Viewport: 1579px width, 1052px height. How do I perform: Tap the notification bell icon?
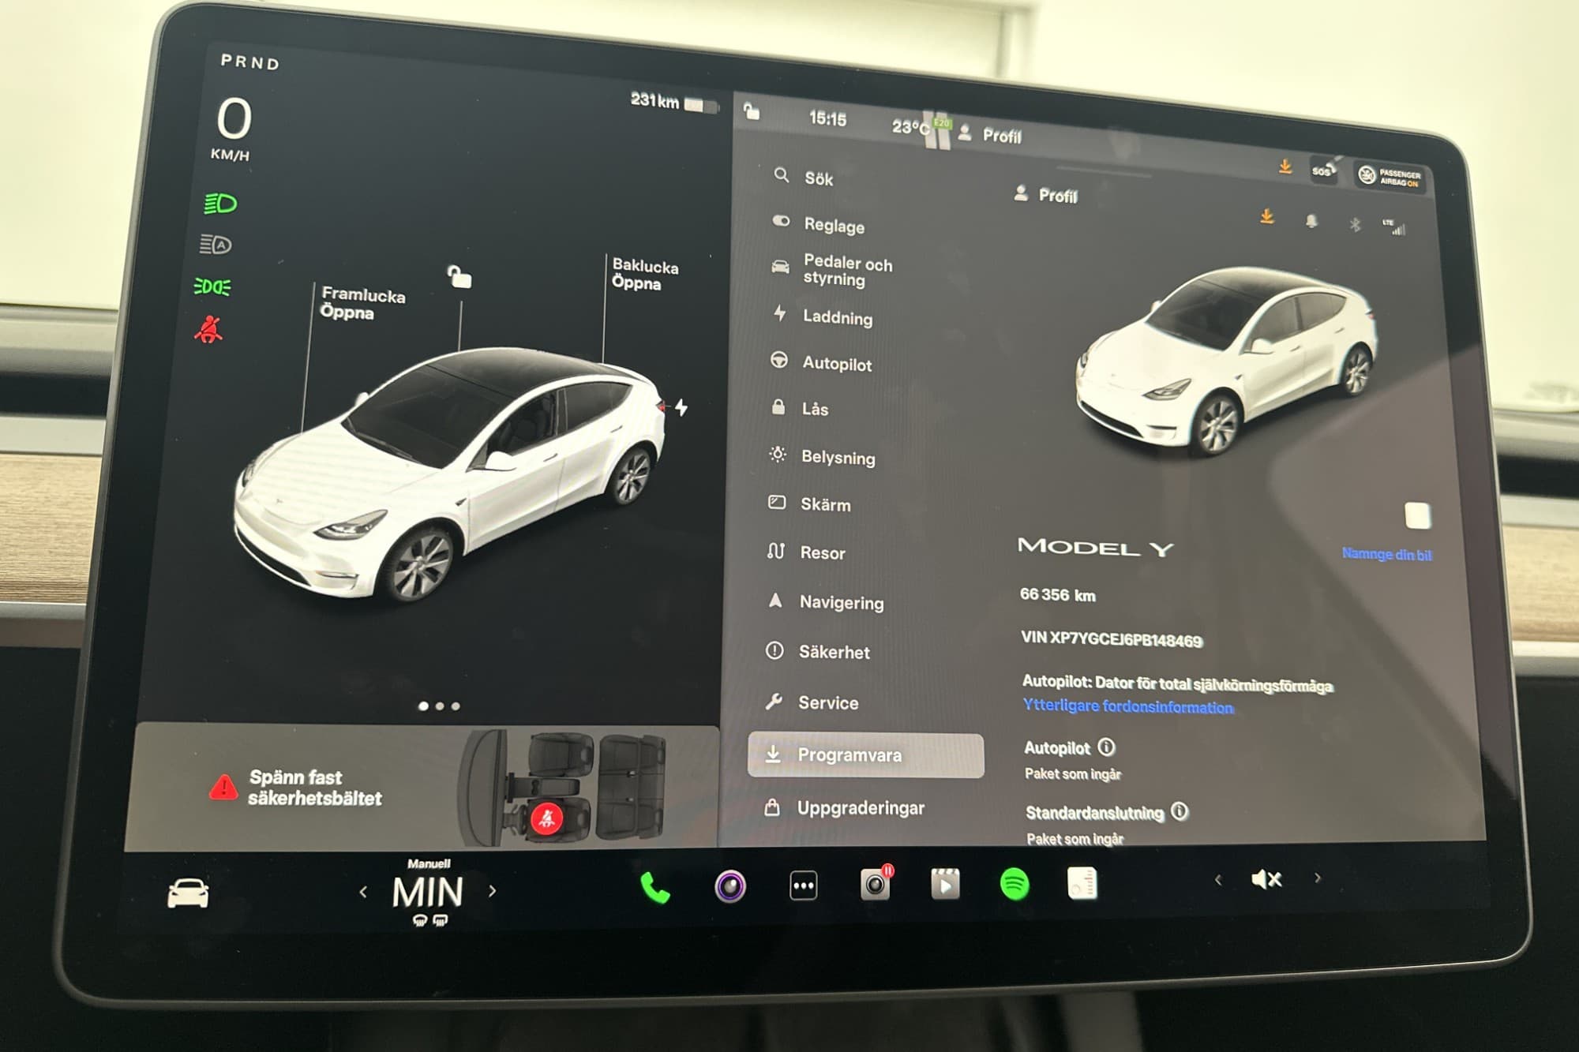tap(1311, 221)
